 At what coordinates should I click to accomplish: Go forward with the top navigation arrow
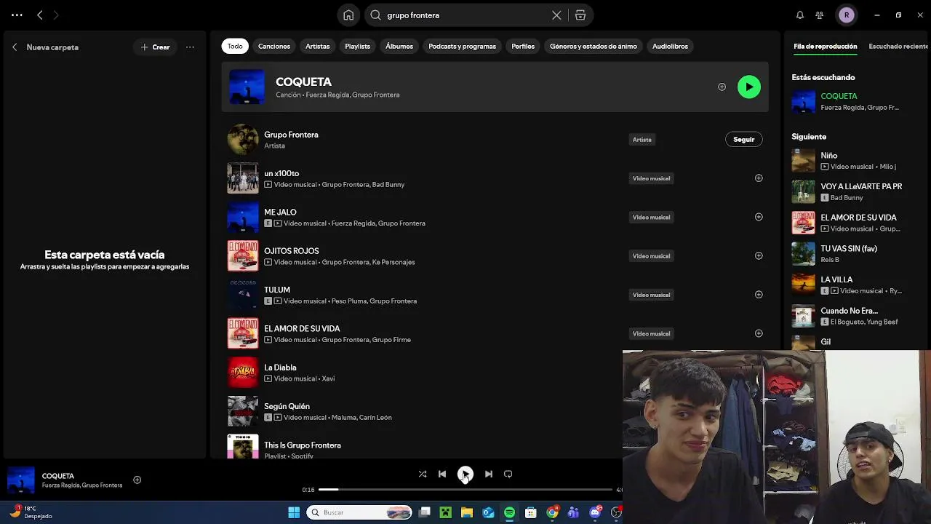point(56,15)
